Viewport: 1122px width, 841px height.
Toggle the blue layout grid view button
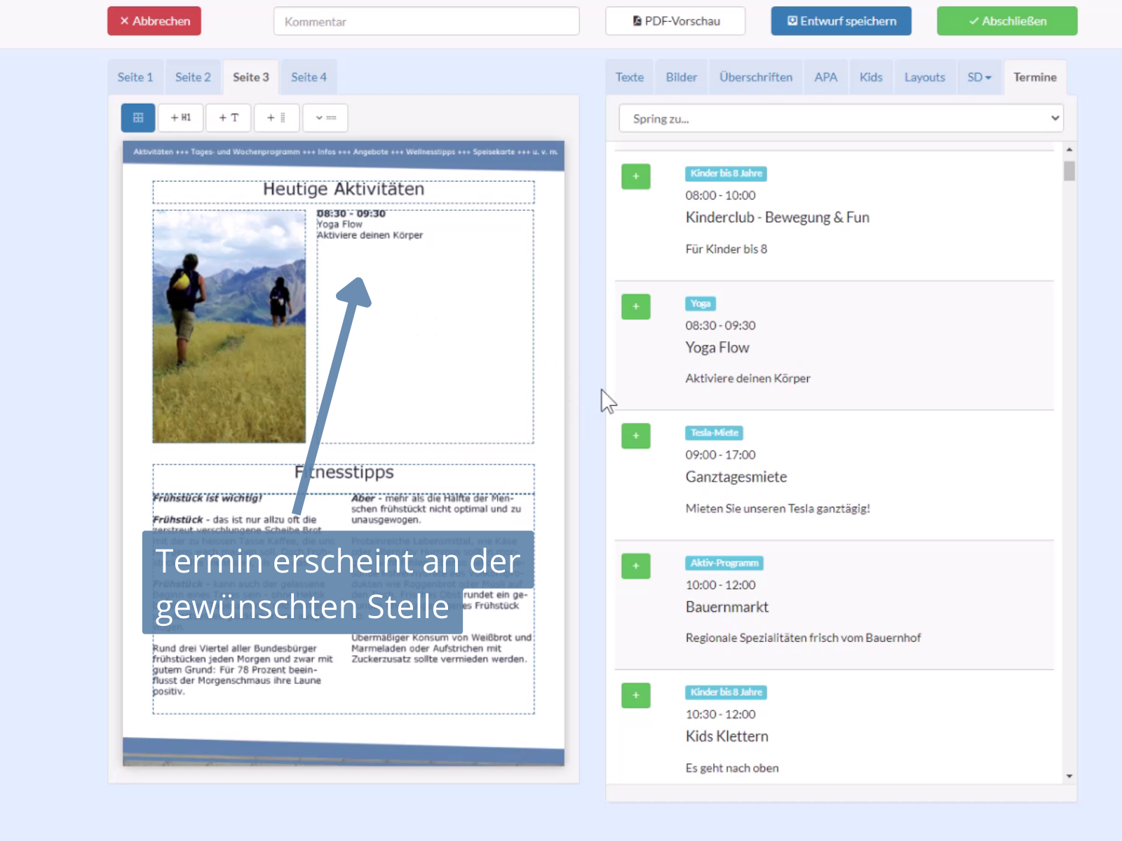pos(138,118)
